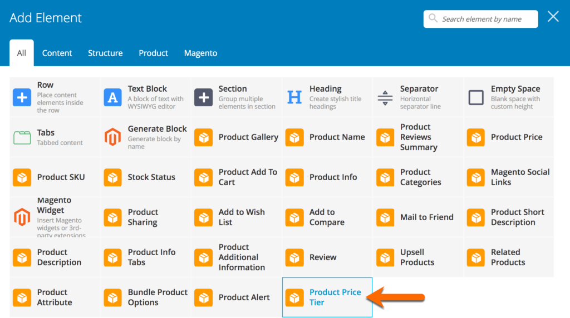Click the Product Sharing icon
The width and height of the screenshot is (570, 318).
coord(112,217)
